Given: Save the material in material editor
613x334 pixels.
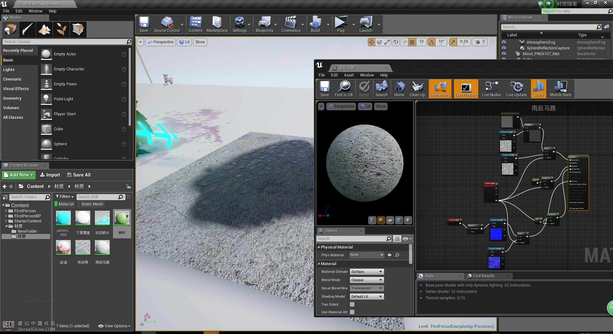Looking at the screenshot, I should (x=325, y=89).
